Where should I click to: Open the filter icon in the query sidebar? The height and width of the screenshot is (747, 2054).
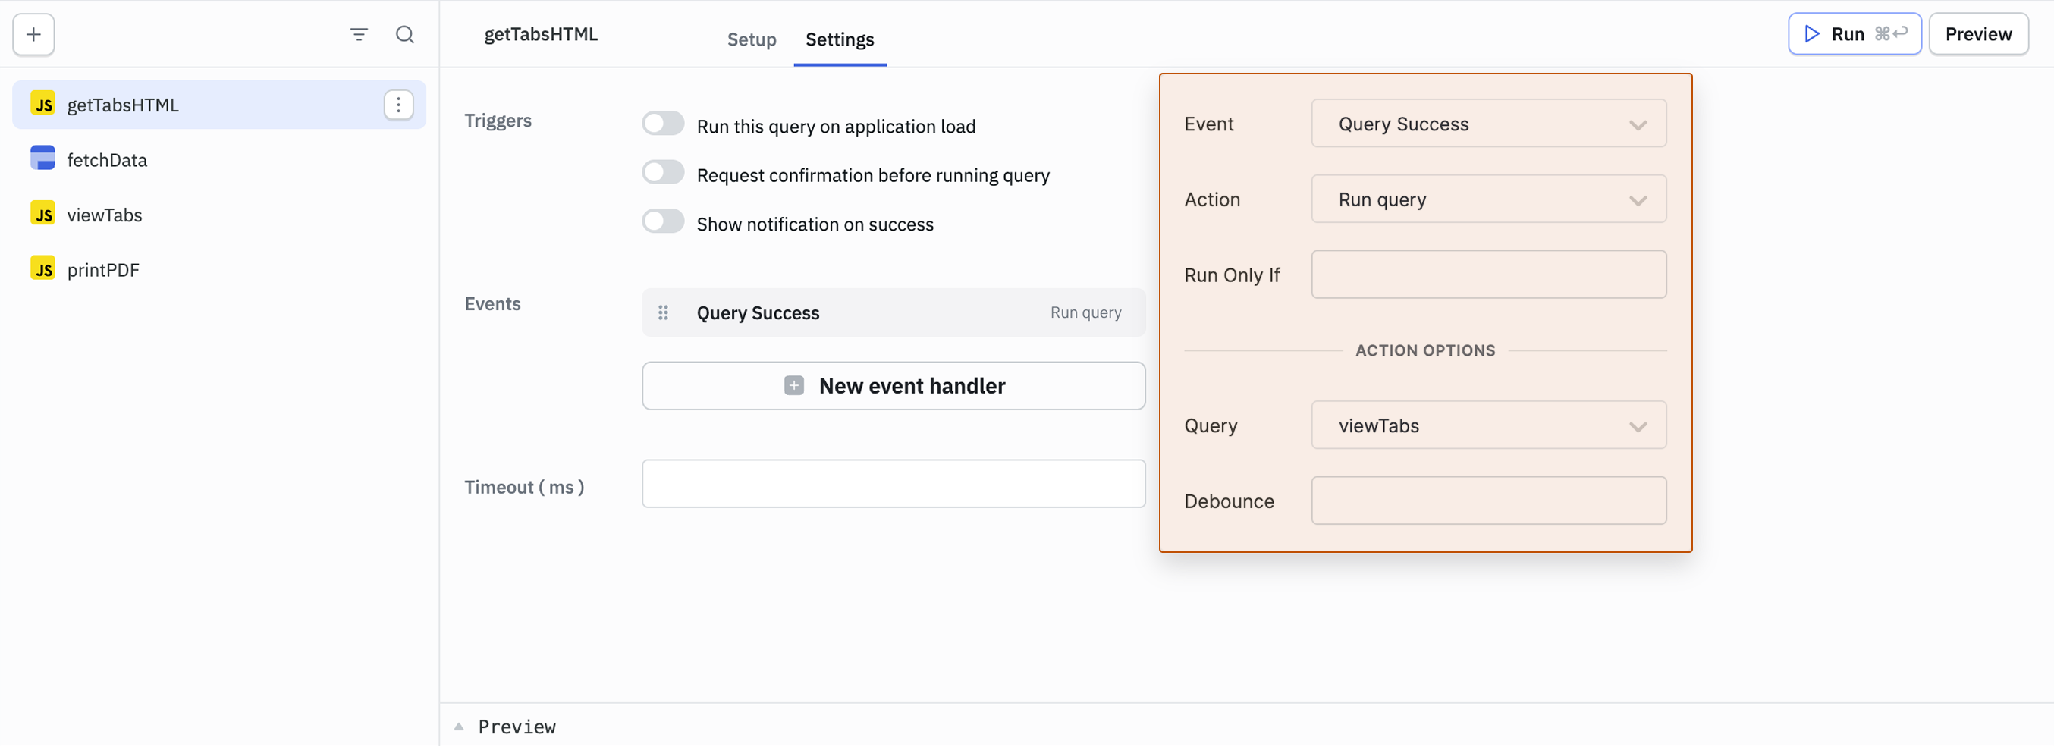[359, 34]
